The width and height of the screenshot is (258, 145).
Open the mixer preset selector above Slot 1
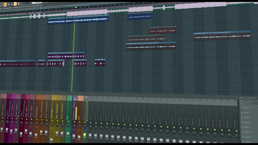tap(251, 103)
